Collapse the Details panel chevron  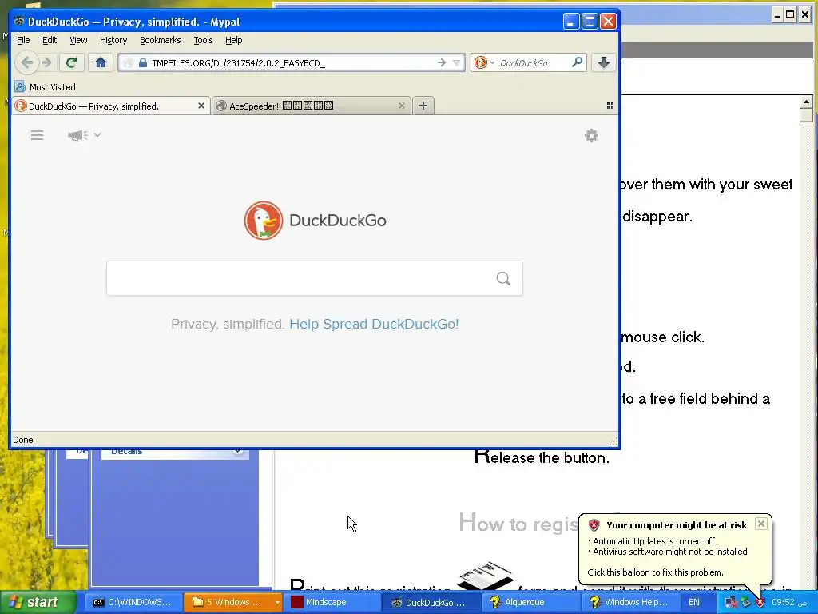click(238, 450)
